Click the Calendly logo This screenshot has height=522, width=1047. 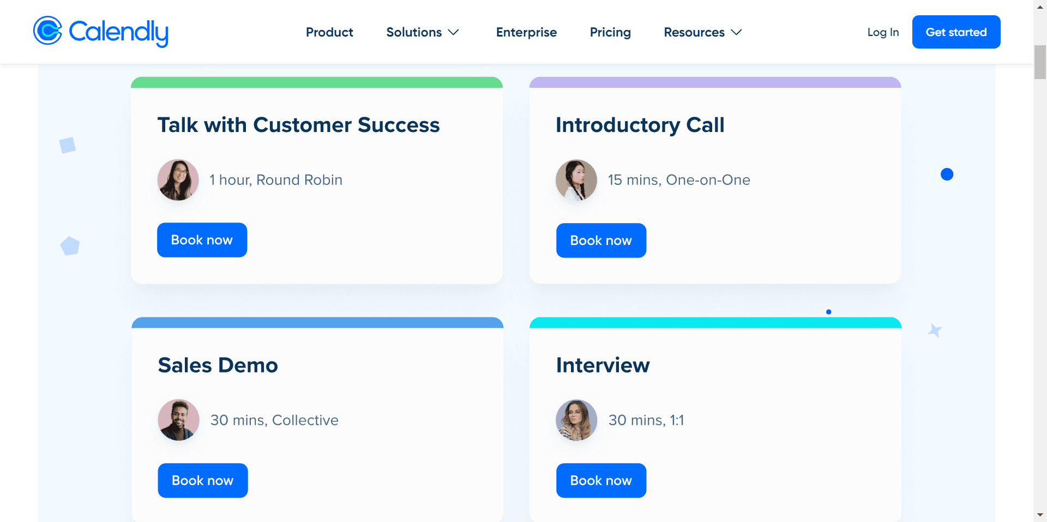click(x=100, y=32)
